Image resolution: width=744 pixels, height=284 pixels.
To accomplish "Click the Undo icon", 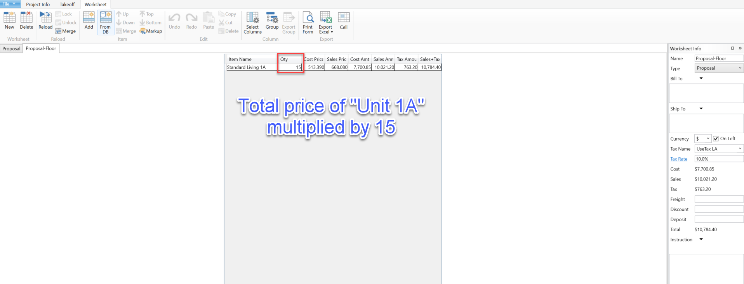I will [174, 20].
